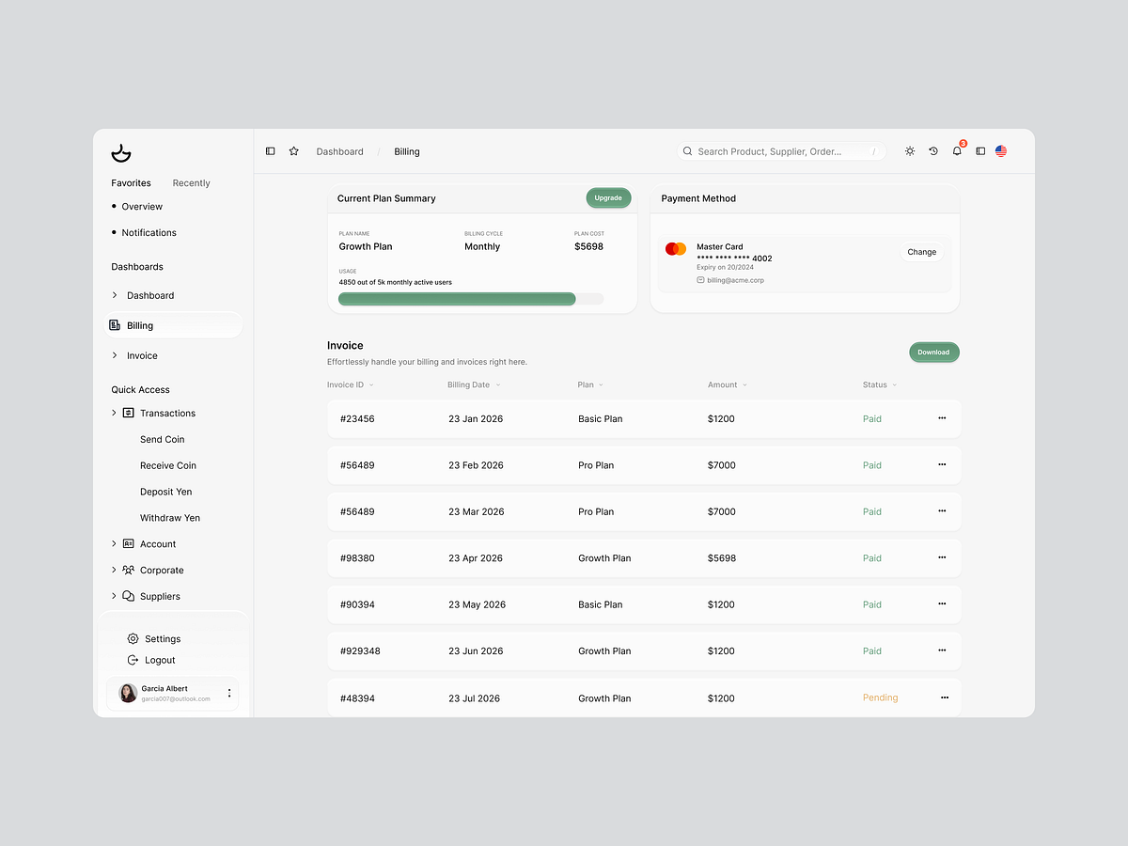Toggle light/dark theme with the sun icon
Screen dimensions: 1128x846
(x=909, y=150)
